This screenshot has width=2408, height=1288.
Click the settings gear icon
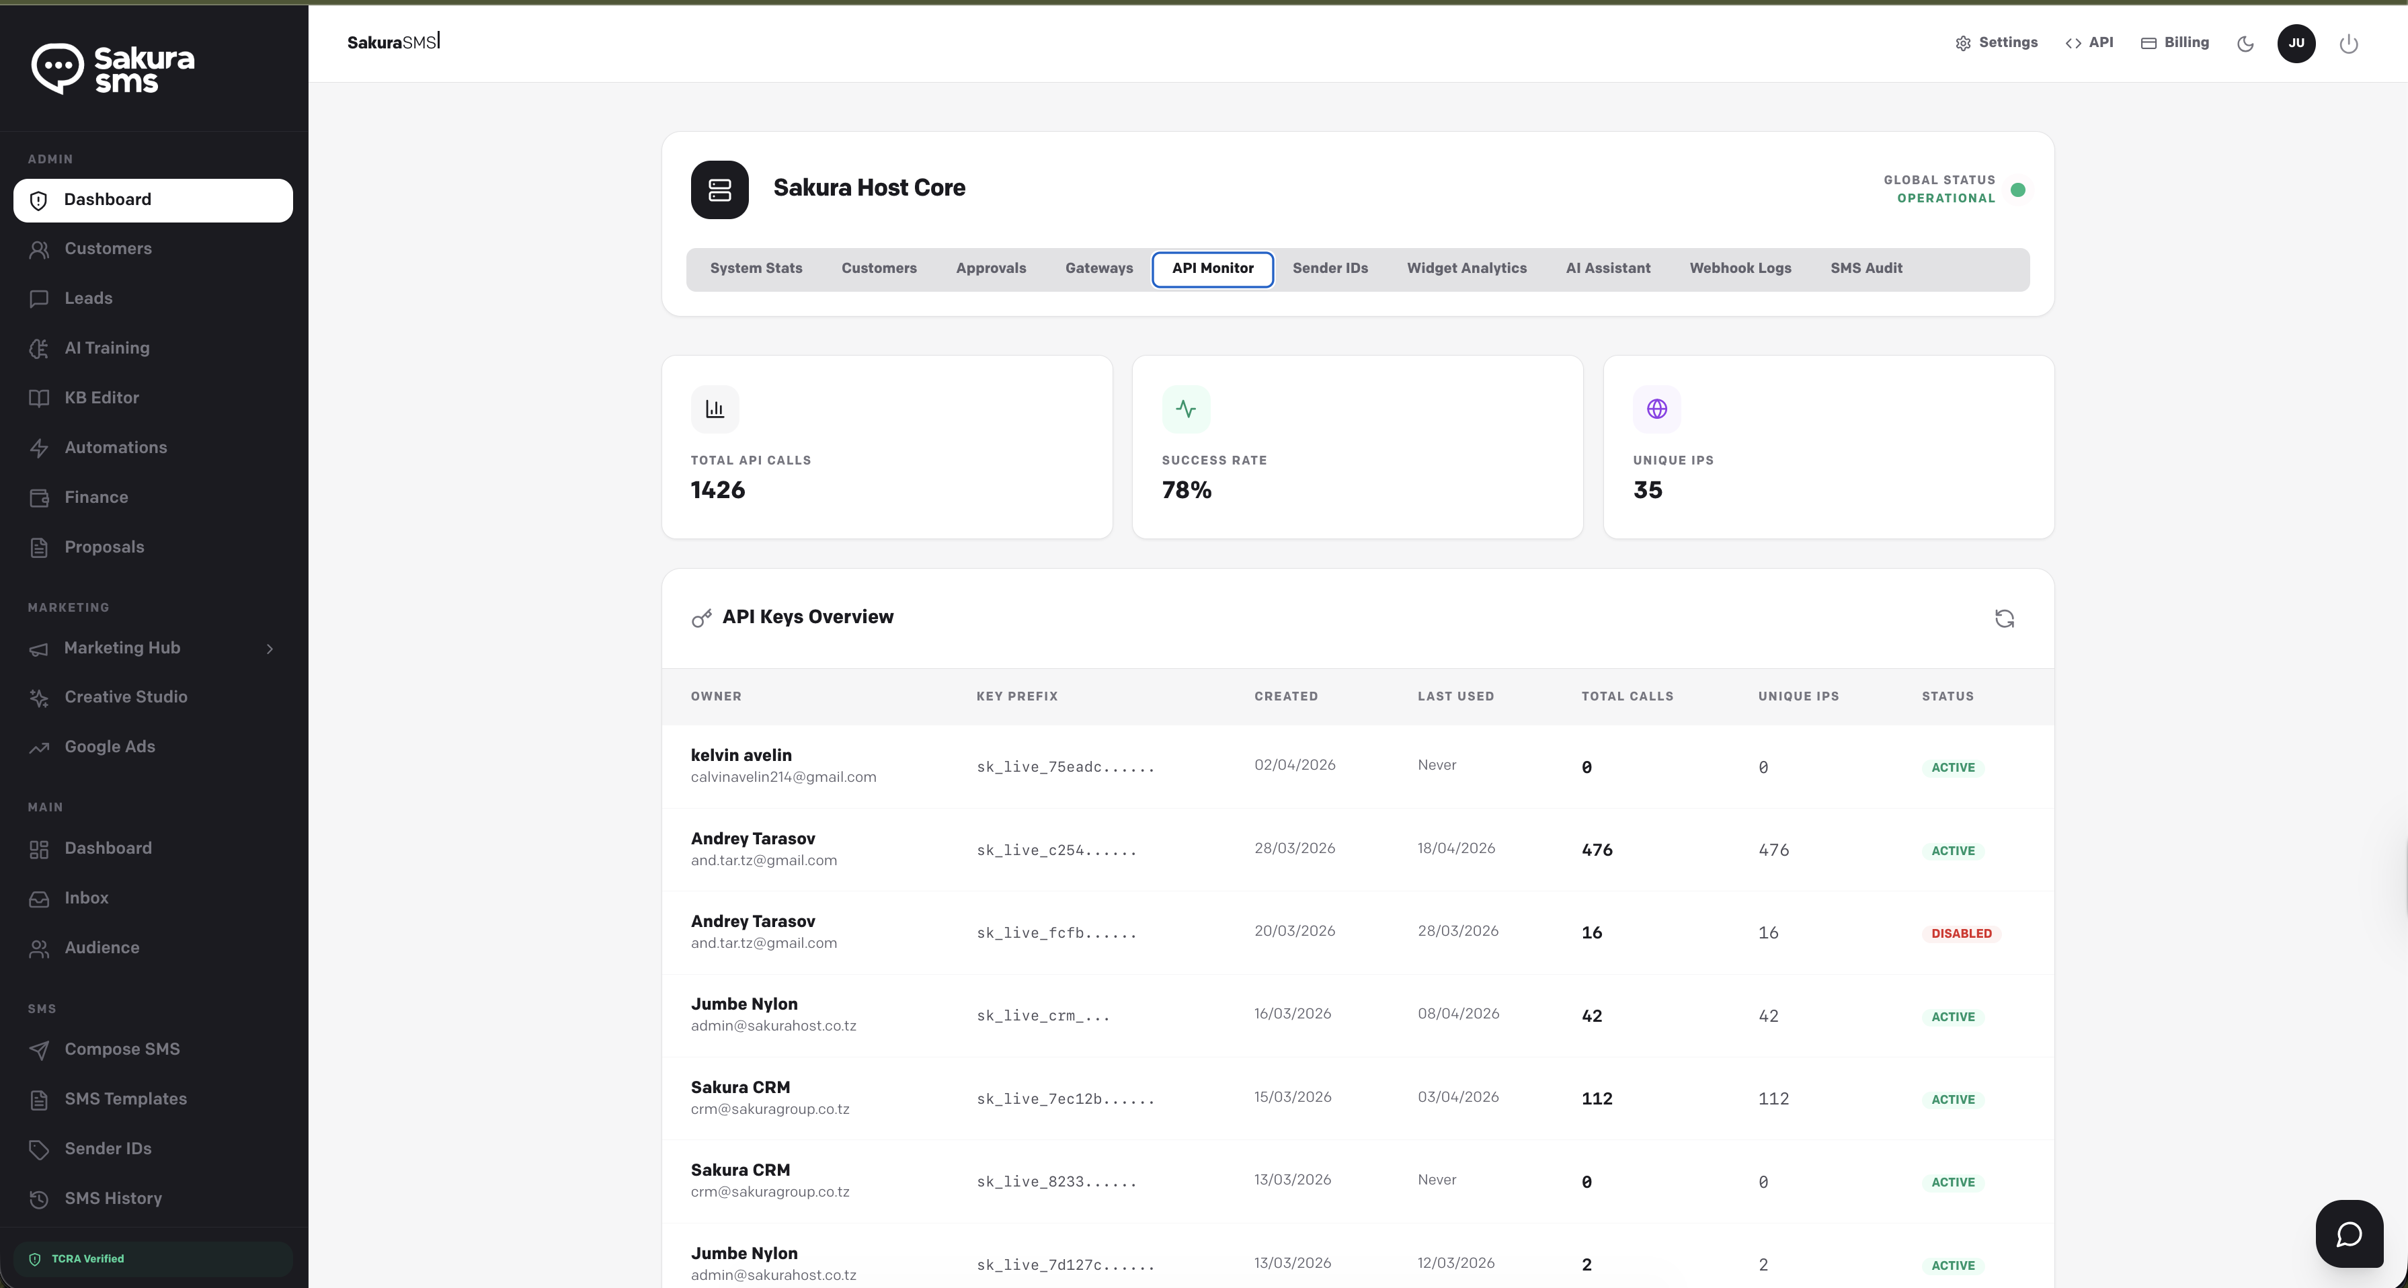pos(1963,43)
